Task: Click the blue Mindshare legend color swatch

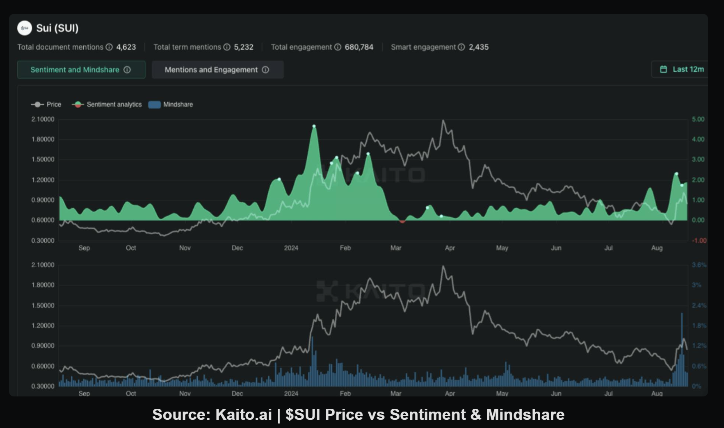Action: [x=154, y=105]
